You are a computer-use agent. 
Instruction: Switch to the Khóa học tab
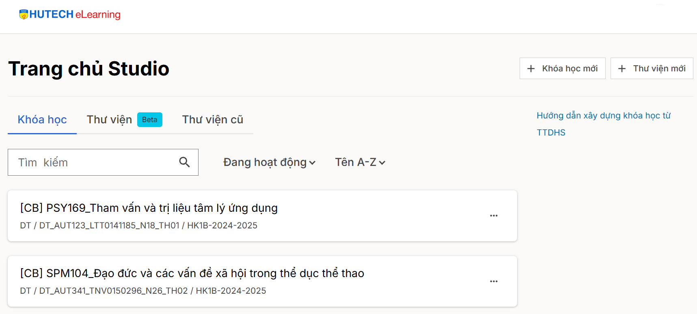(x=42, y=120)
